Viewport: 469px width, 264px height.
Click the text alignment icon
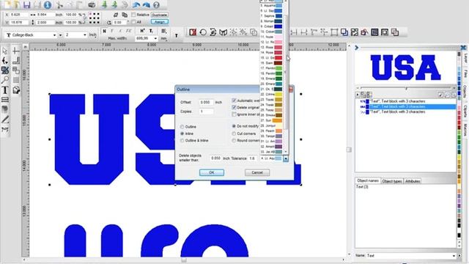tap(164, 31)
